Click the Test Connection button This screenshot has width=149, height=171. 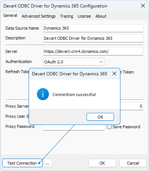tap(22, 163)
